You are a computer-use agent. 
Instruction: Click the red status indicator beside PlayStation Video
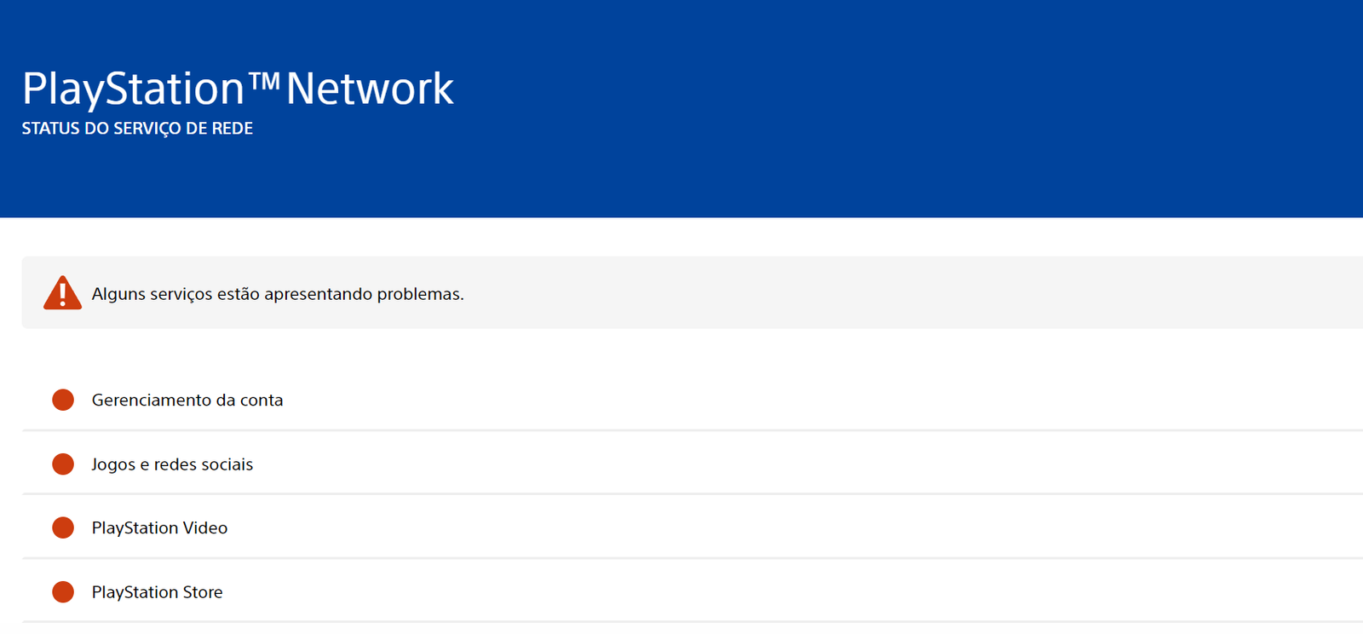pyautogui.click(x=63, y=527)
